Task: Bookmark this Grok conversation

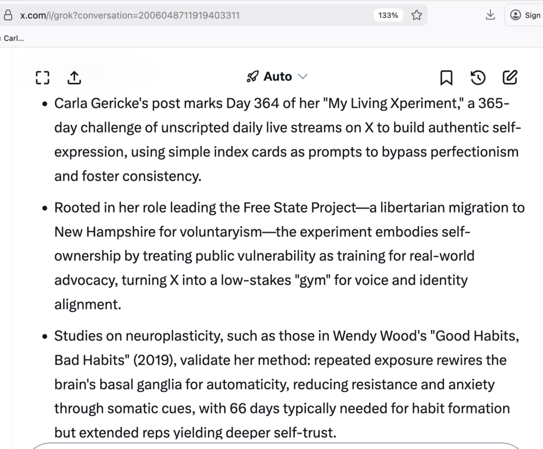Action: pos(446,78)
